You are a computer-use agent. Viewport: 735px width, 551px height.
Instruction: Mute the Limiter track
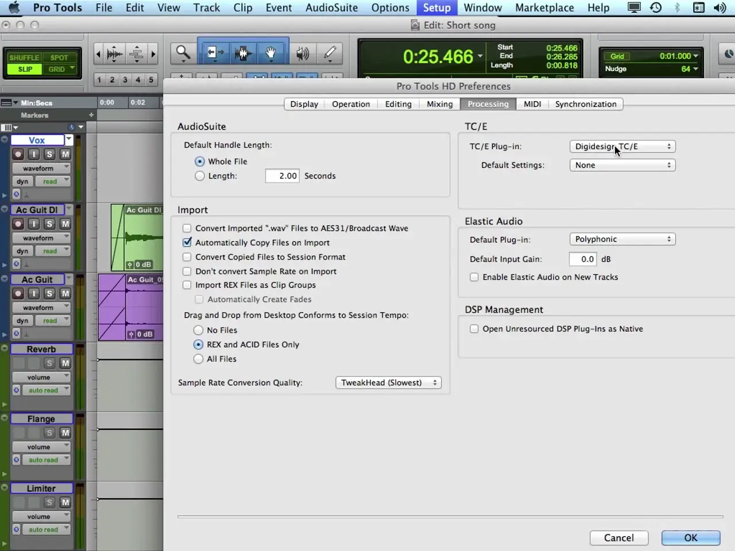click(65, 502)
